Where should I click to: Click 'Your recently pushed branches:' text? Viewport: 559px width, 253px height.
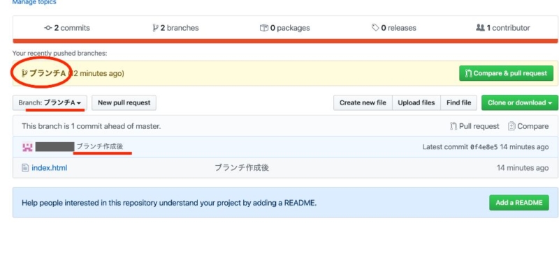(x=59, y=54)
